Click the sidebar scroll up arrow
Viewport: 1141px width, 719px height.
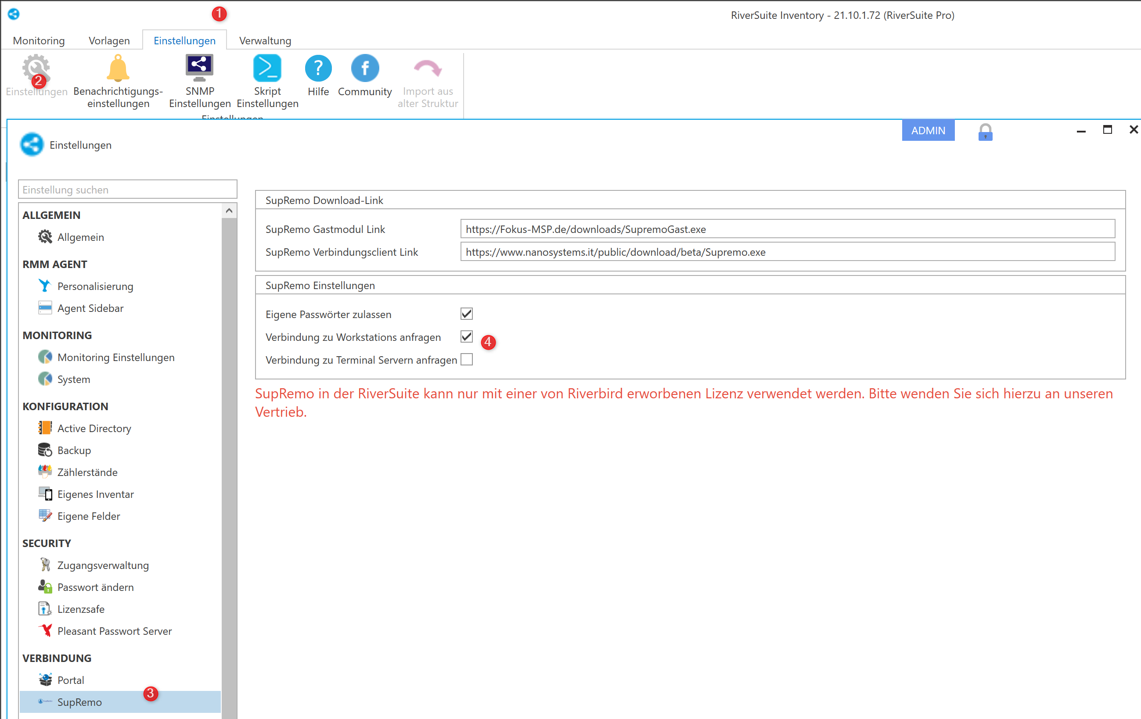click(x=229, y=211)
